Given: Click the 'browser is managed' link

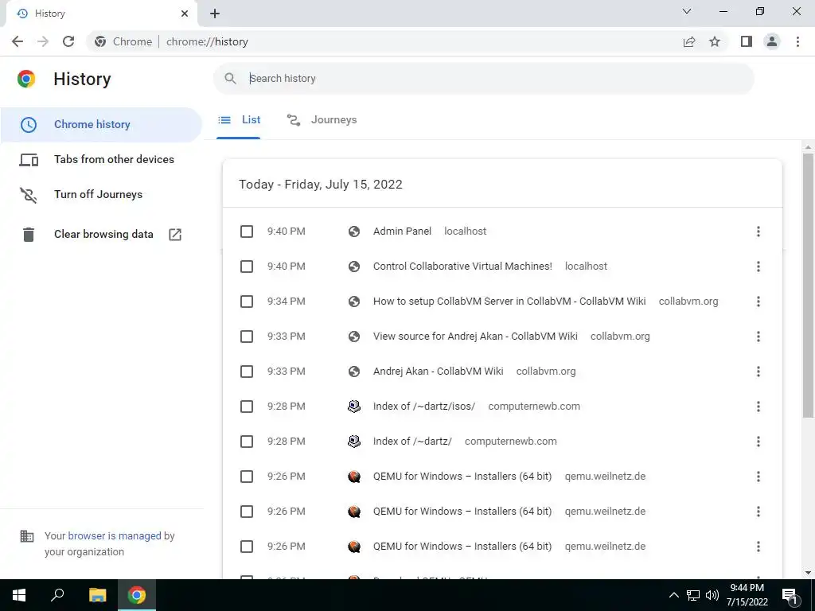Looking at the screenshot, I should click(x=115, y=535).
